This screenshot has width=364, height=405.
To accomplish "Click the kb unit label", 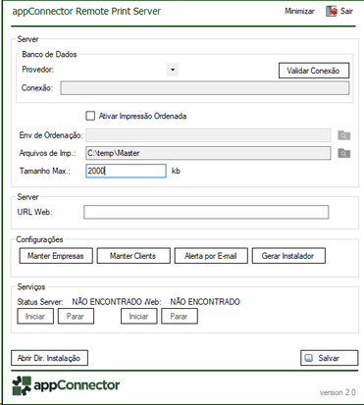I will 176,171.
